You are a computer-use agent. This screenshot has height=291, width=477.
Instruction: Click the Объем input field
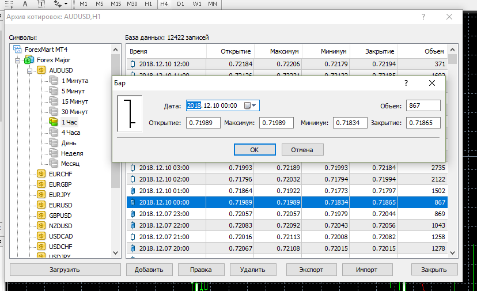423,105
